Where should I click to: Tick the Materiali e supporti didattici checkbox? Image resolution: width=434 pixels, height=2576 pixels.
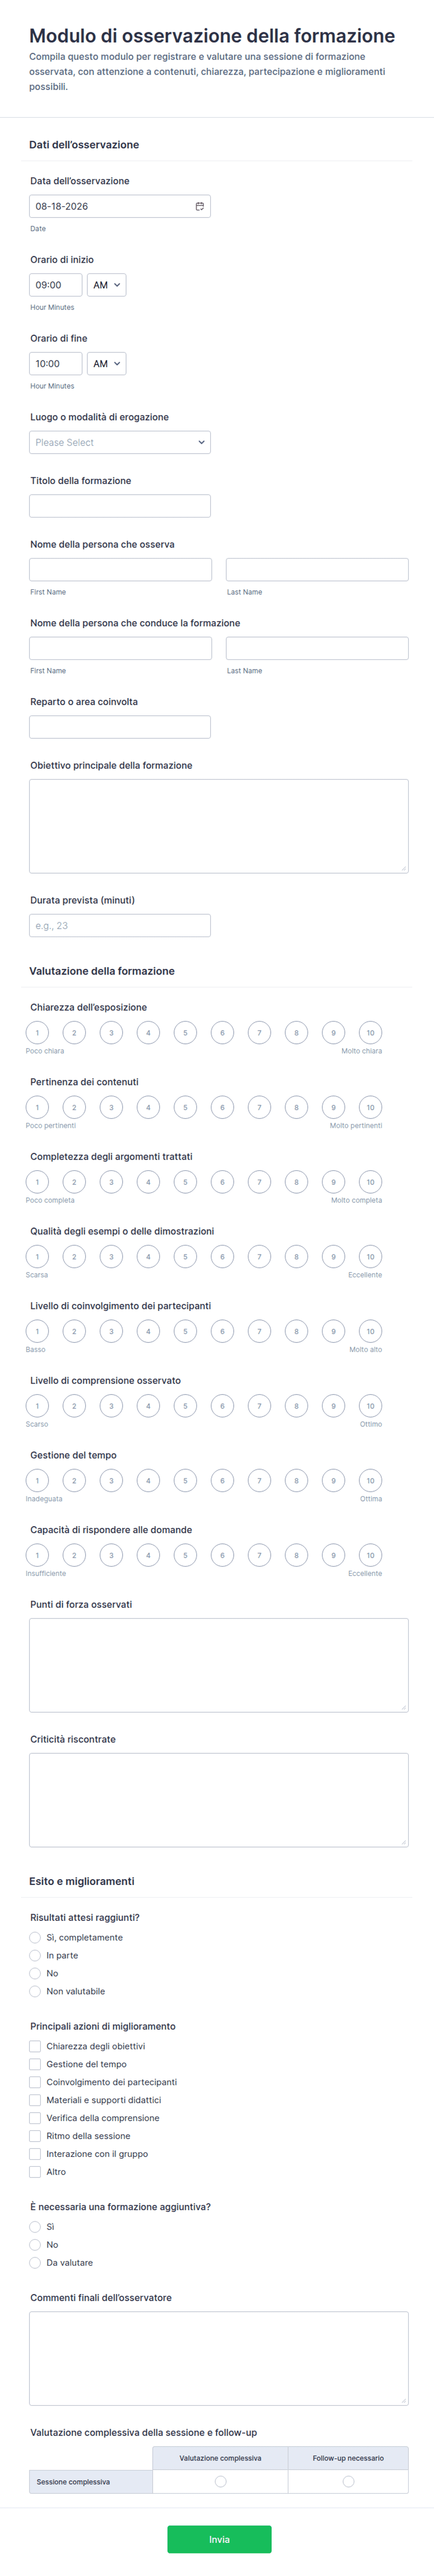(x=35, y=2100)
